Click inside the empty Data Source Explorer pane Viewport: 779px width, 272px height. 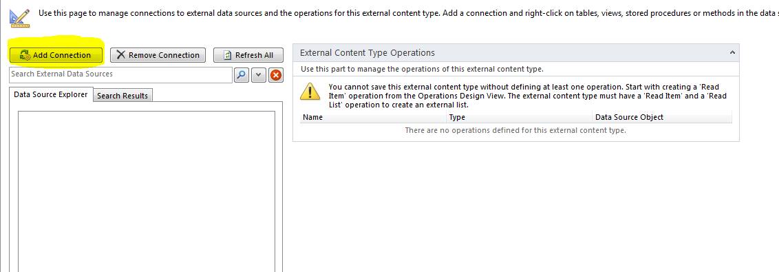coord(147,191)
